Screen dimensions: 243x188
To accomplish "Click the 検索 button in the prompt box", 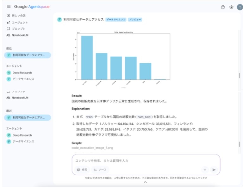I will 82,170.
